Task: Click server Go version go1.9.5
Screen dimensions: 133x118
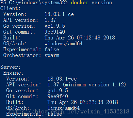Action: 58,91
